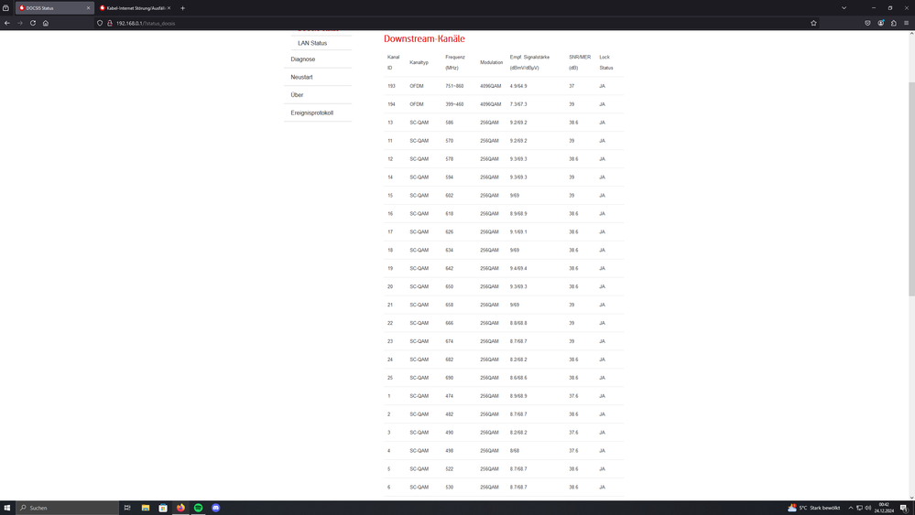The image size is (915, 515).
Task: Click the Pocket save icon in toolbar
Action: [x=867, y=23]
